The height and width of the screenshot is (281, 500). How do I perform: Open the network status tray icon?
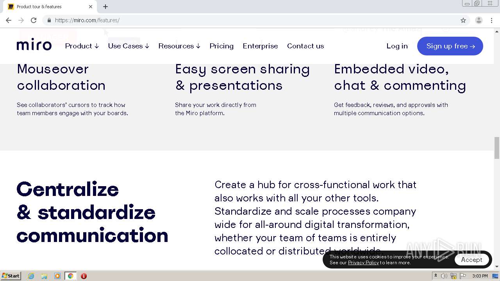click(454, 276)
